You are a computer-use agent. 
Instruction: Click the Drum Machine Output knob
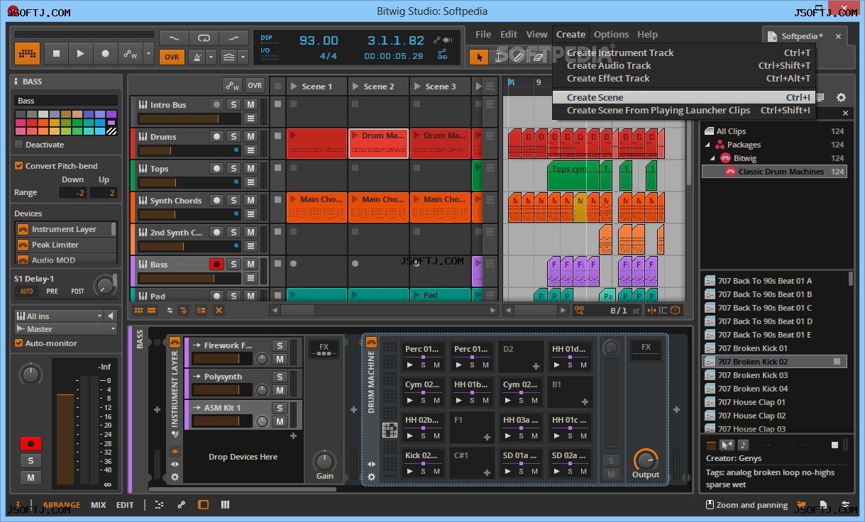click(646, 459)
